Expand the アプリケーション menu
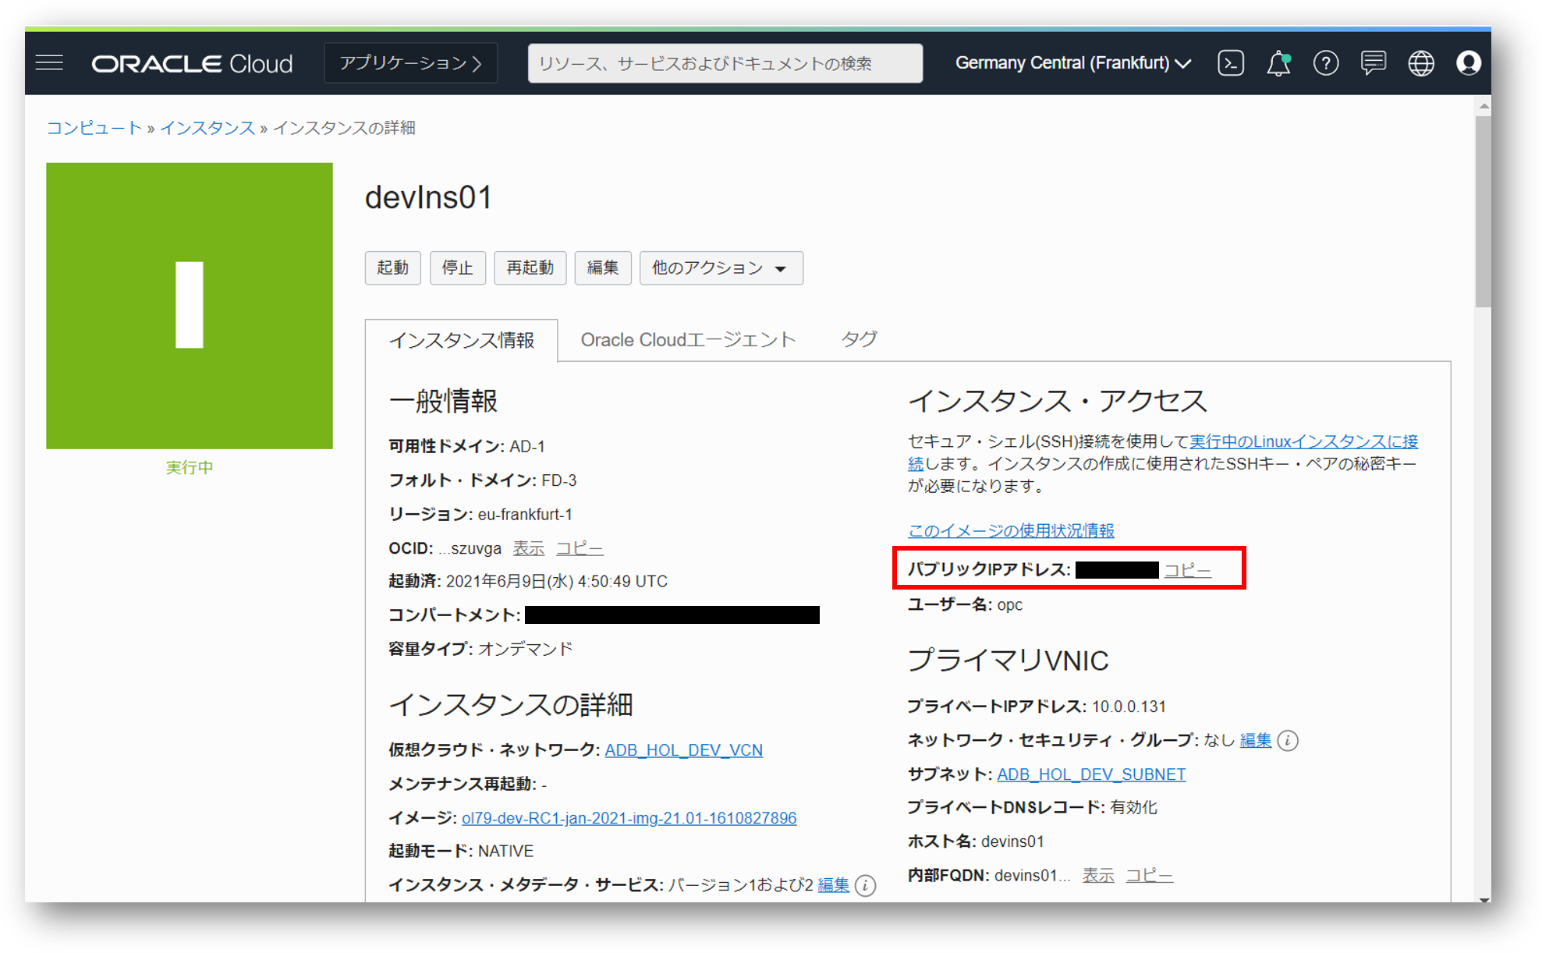The height and width of the screenshot is (953, 1542). tap(410, 63)
